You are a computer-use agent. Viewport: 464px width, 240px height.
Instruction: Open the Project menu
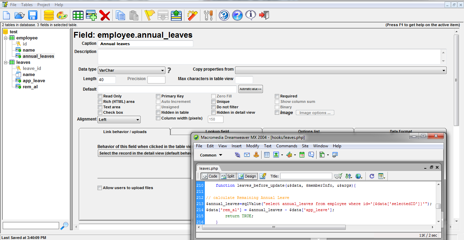coord(43,5)
